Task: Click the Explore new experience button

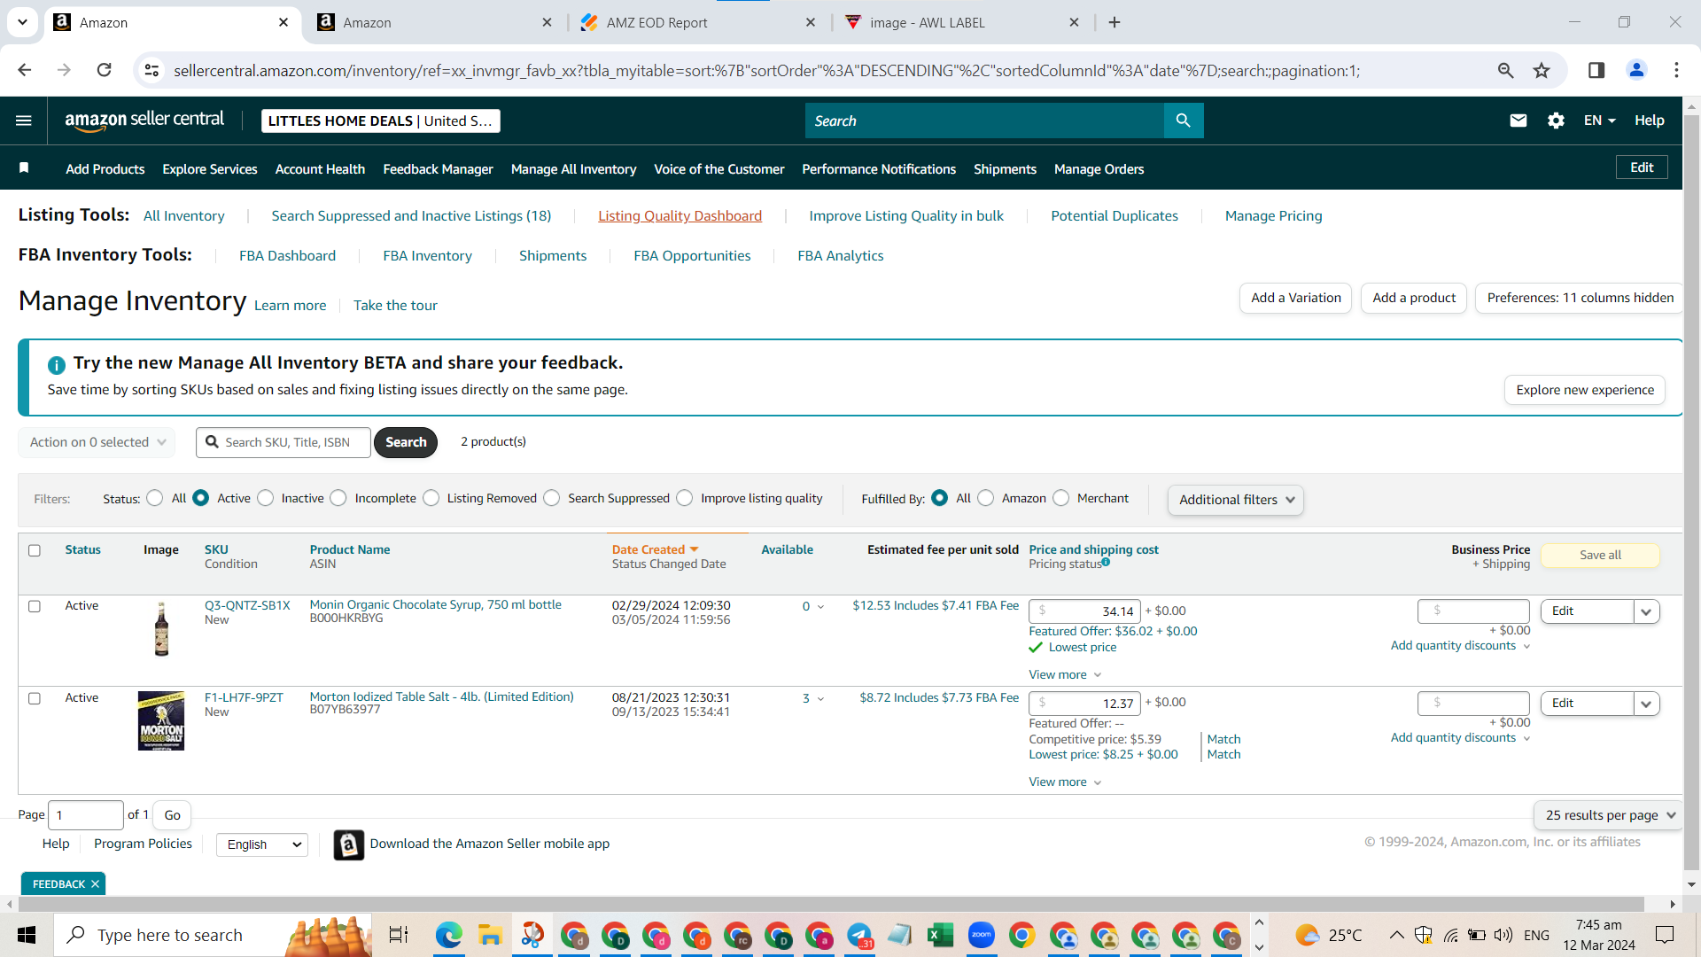Action: [x=1585, y=390]
